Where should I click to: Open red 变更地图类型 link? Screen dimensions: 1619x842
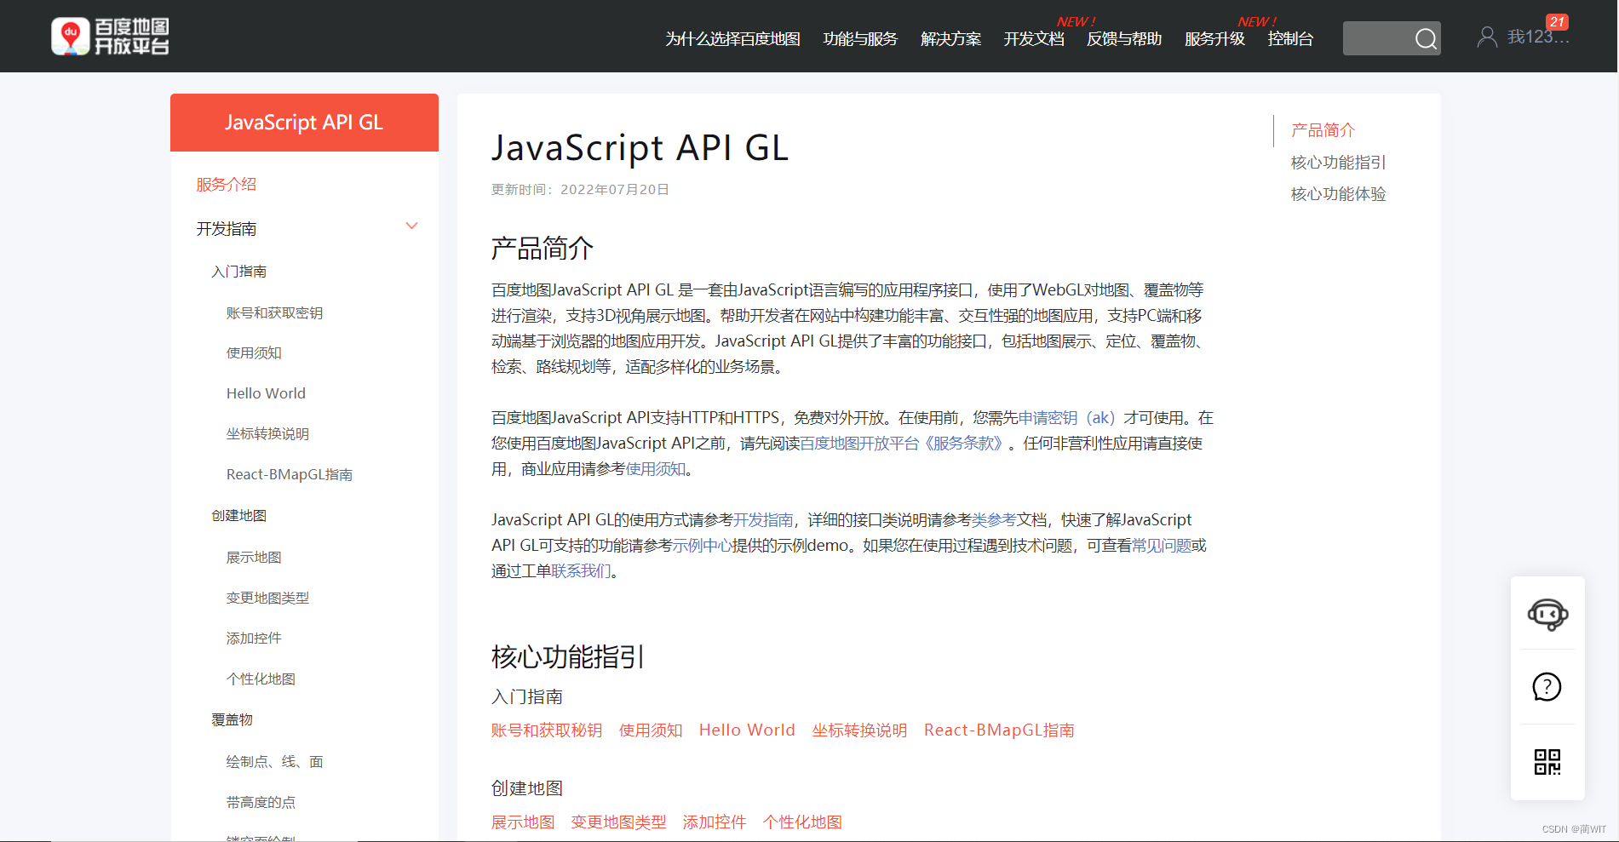click(x=618, y=822)
